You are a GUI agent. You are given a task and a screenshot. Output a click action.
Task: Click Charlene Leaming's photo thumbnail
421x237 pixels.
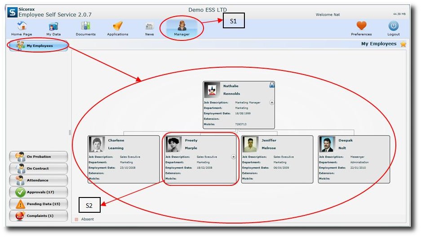coord(97,145)
